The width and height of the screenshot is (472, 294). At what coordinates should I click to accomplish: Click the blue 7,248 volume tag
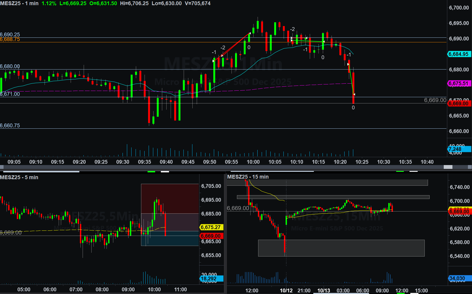(459, 149)
